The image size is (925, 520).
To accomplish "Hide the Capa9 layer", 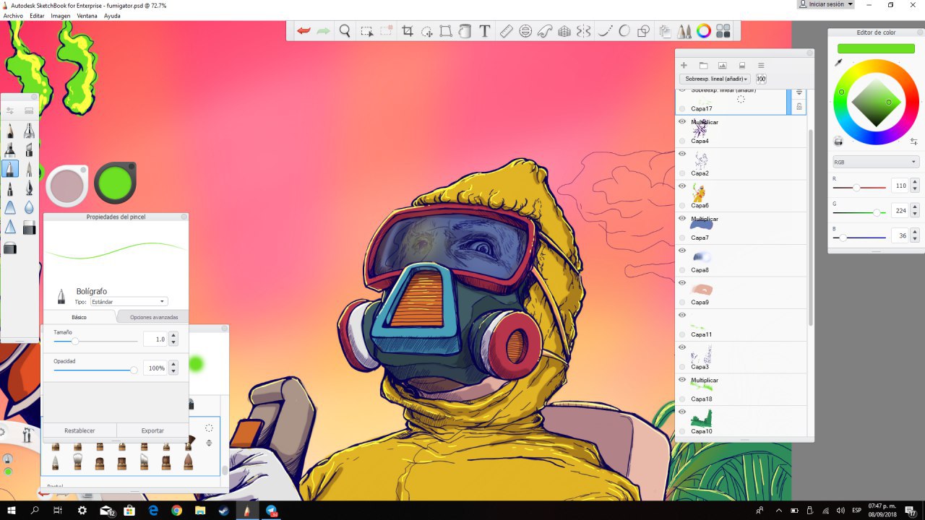I will pos(681,282).
